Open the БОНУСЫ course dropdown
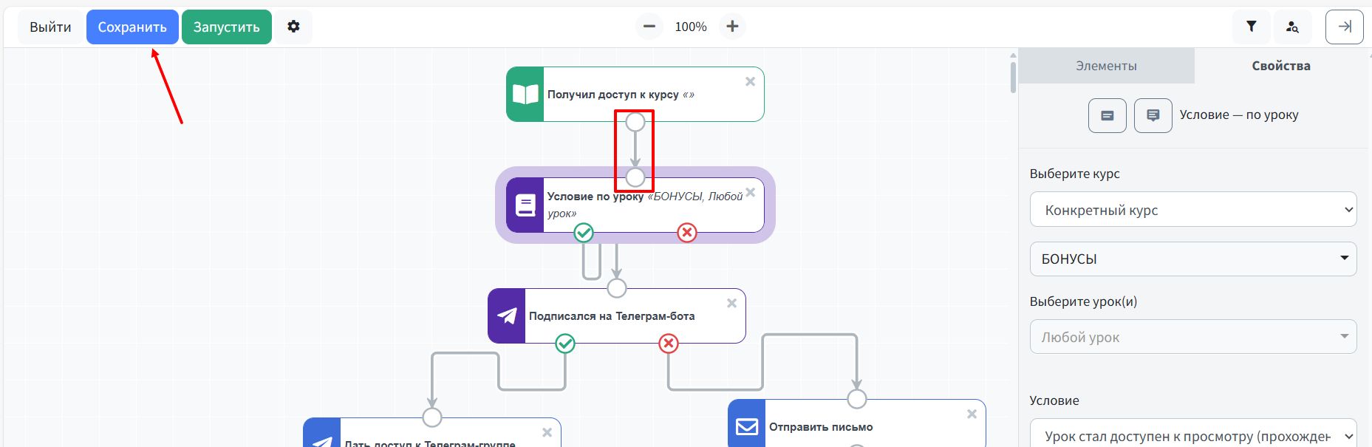 pyautogui.click(x=1193, y=259)
